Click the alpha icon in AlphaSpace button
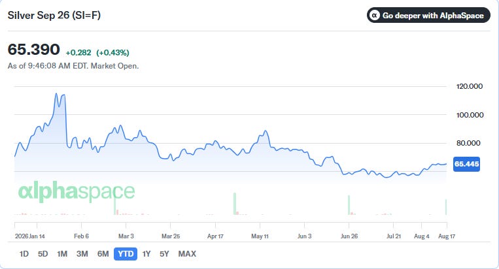 pyautogui.click(x=375, y=15)
